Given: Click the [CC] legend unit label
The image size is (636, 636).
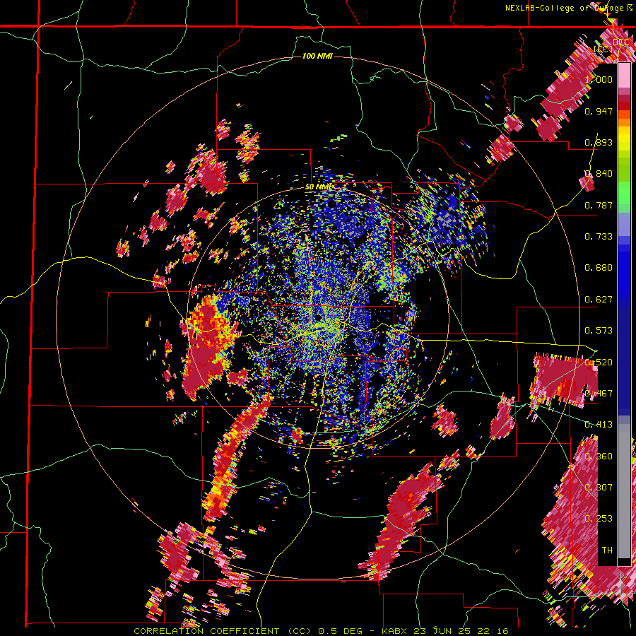Looking at the screenshot, I should click(x=603, y=49).
